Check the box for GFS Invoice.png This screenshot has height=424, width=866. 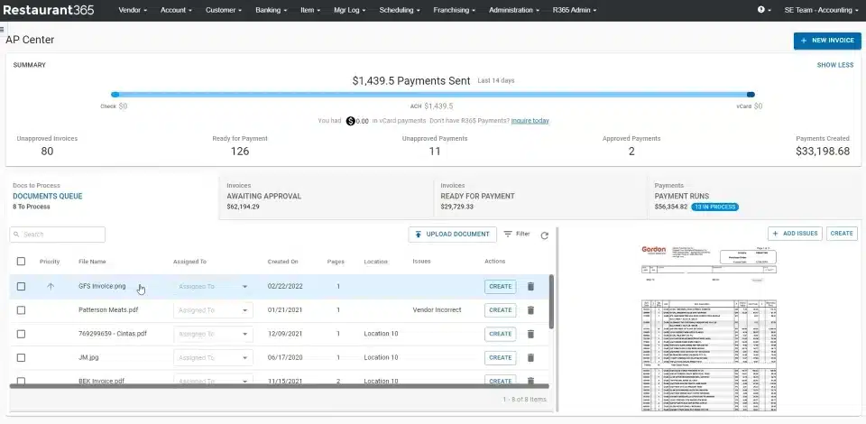coord(22,287)
